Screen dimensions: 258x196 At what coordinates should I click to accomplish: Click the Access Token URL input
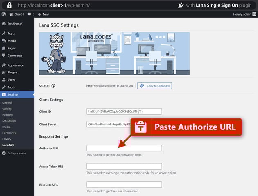(124, 166)
